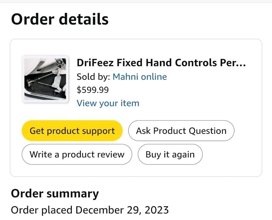View the purchased item details page
The image size is (272, 220).
[108, 103]
